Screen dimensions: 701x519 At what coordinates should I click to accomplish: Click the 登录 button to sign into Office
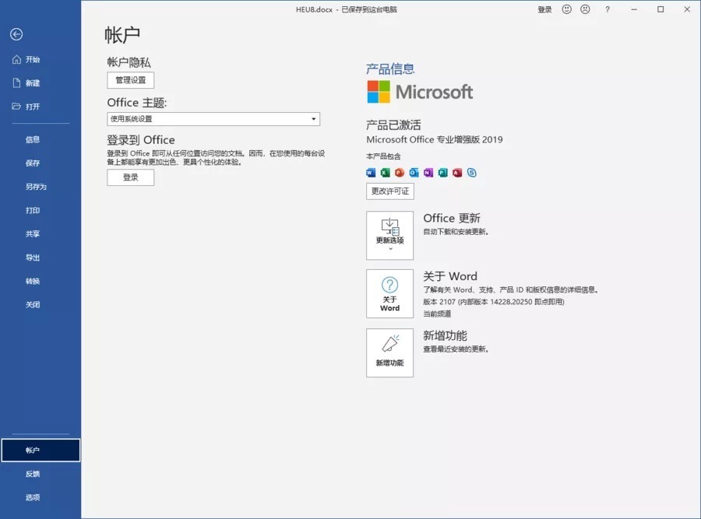[x=130, y=177]
